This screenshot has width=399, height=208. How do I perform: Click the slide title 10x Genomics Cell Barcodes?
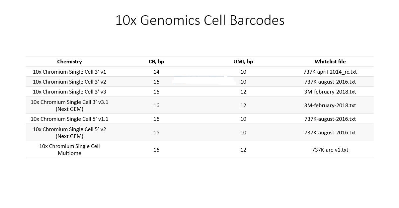[x=200, y=20]
